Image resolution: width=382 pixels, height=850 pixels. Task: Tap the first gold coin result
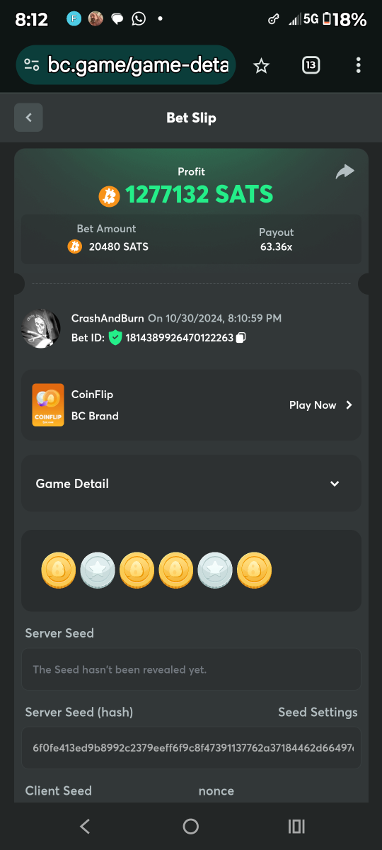pos(59,570)
